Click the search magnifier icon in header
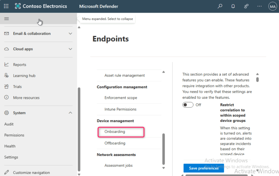This screenshot has height=176, width=279. click(220, 6)
